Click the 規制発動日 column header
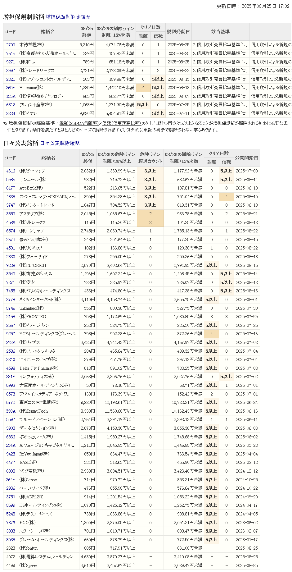This screenshot has height=572, width=292. coord(178,32)
